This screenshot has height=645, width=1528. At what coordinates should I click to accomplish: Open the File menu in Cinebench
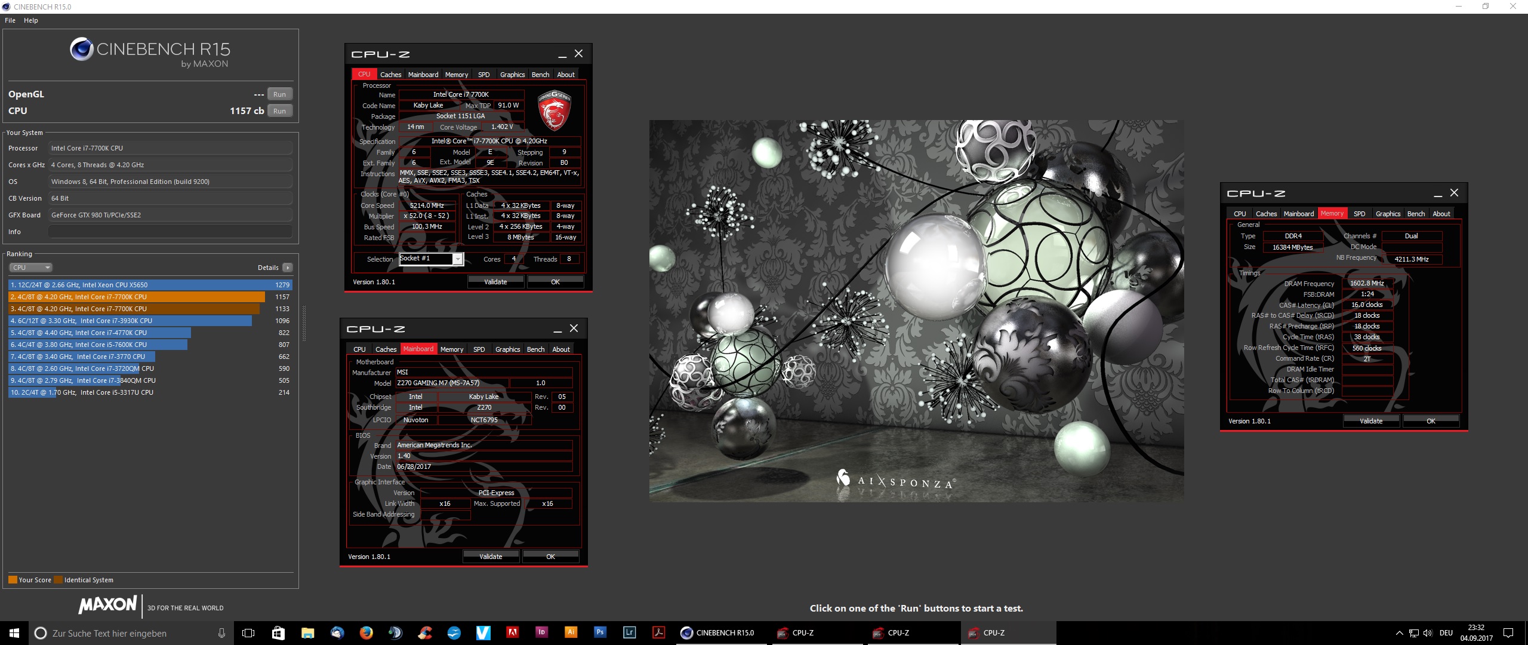pos(10,20)
